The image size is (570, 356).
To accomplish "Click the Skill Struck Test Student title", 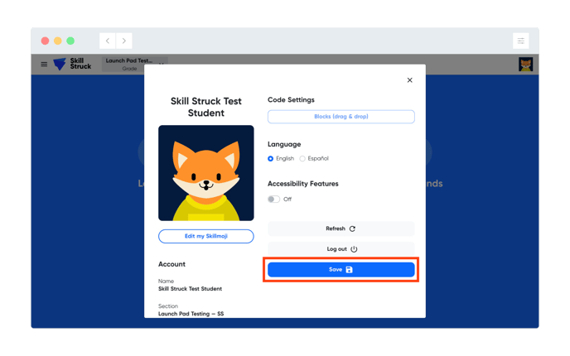I will (x=206, y=107).
